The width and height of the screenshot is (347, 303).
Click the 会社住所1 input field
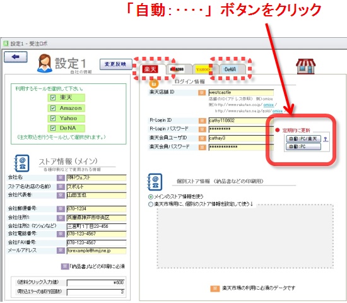pyautogui.click(x=97, y=218)
